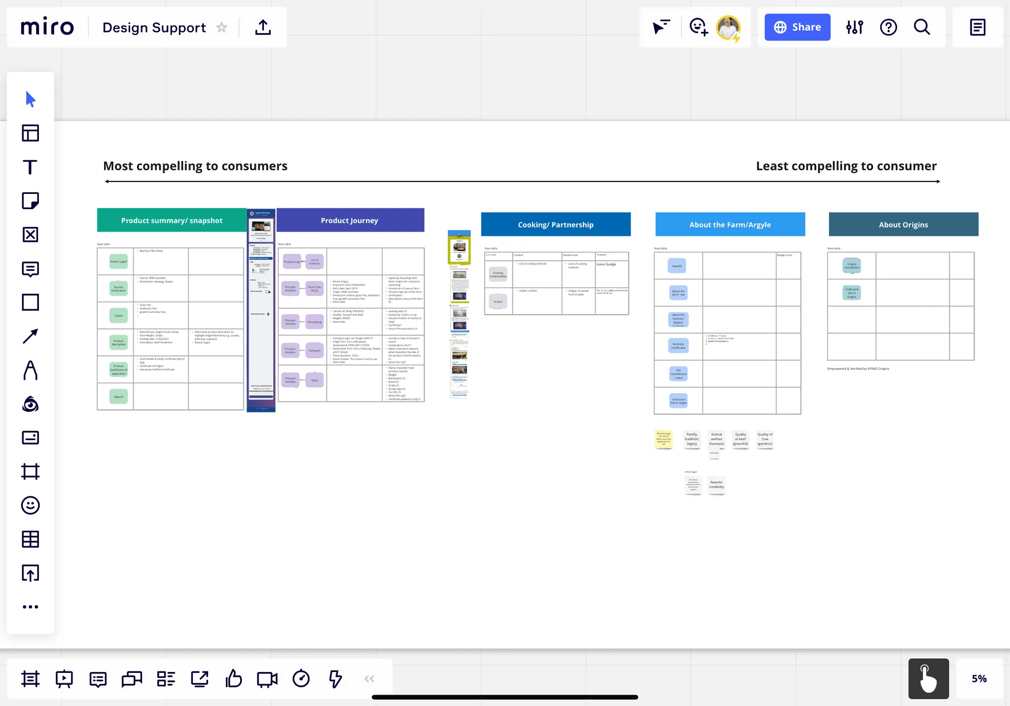Toggle cursor tracking for collaborators
The width and height of the screenshot is (1010, 706).
(x=661, y=27)
